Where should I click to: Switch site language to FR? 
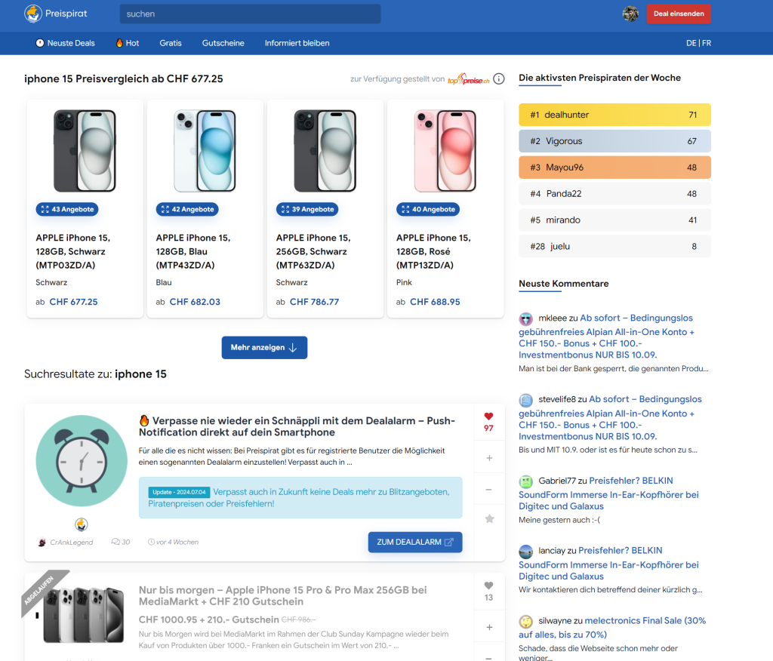click(x=707, y=43)
